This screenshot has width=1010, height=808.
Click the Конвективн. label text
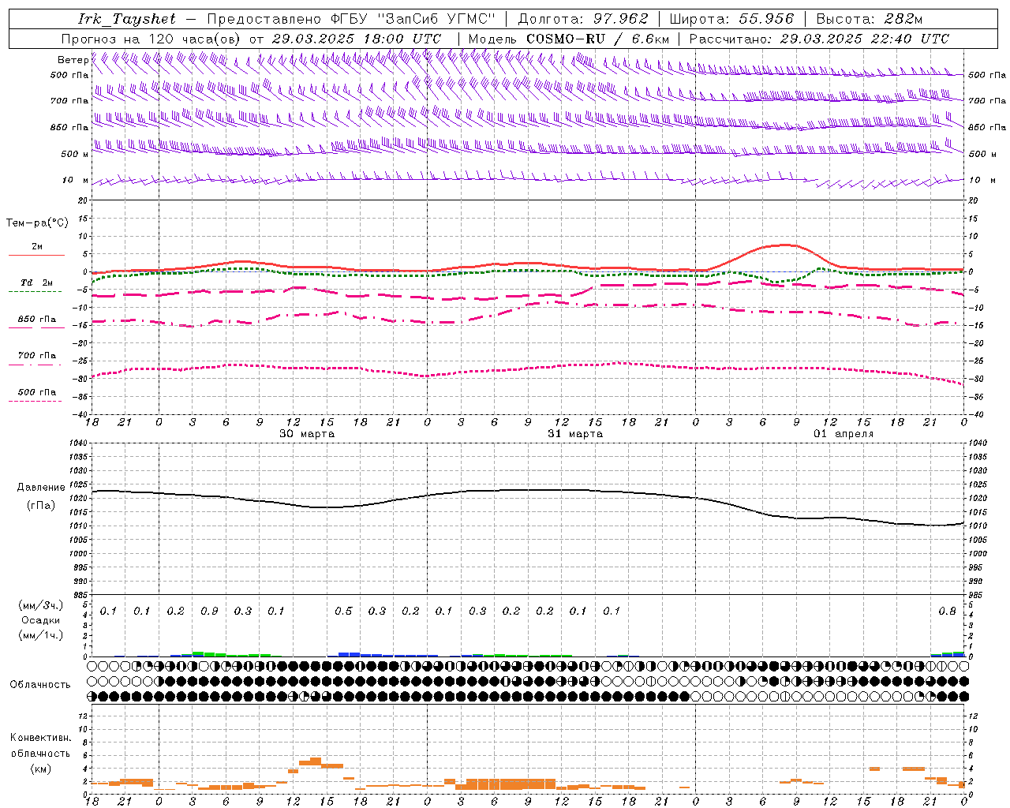[x=40, y=738]
